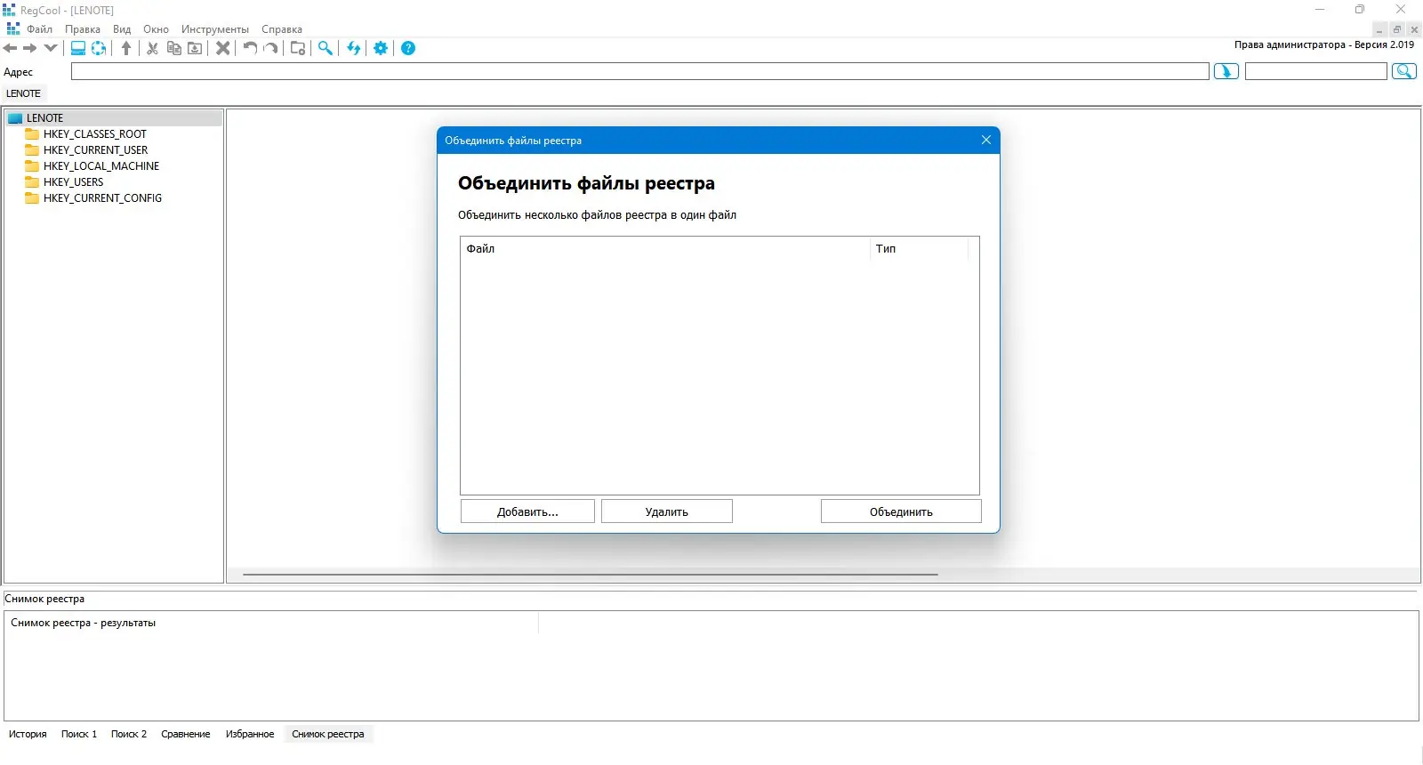
Task: Click the magnifier search button beside the search box
Action: point(1404,71)
